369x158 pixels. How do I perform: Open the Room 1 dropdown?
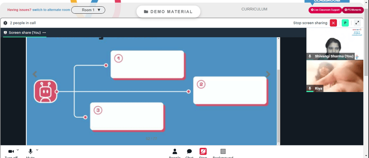[88, 10]
